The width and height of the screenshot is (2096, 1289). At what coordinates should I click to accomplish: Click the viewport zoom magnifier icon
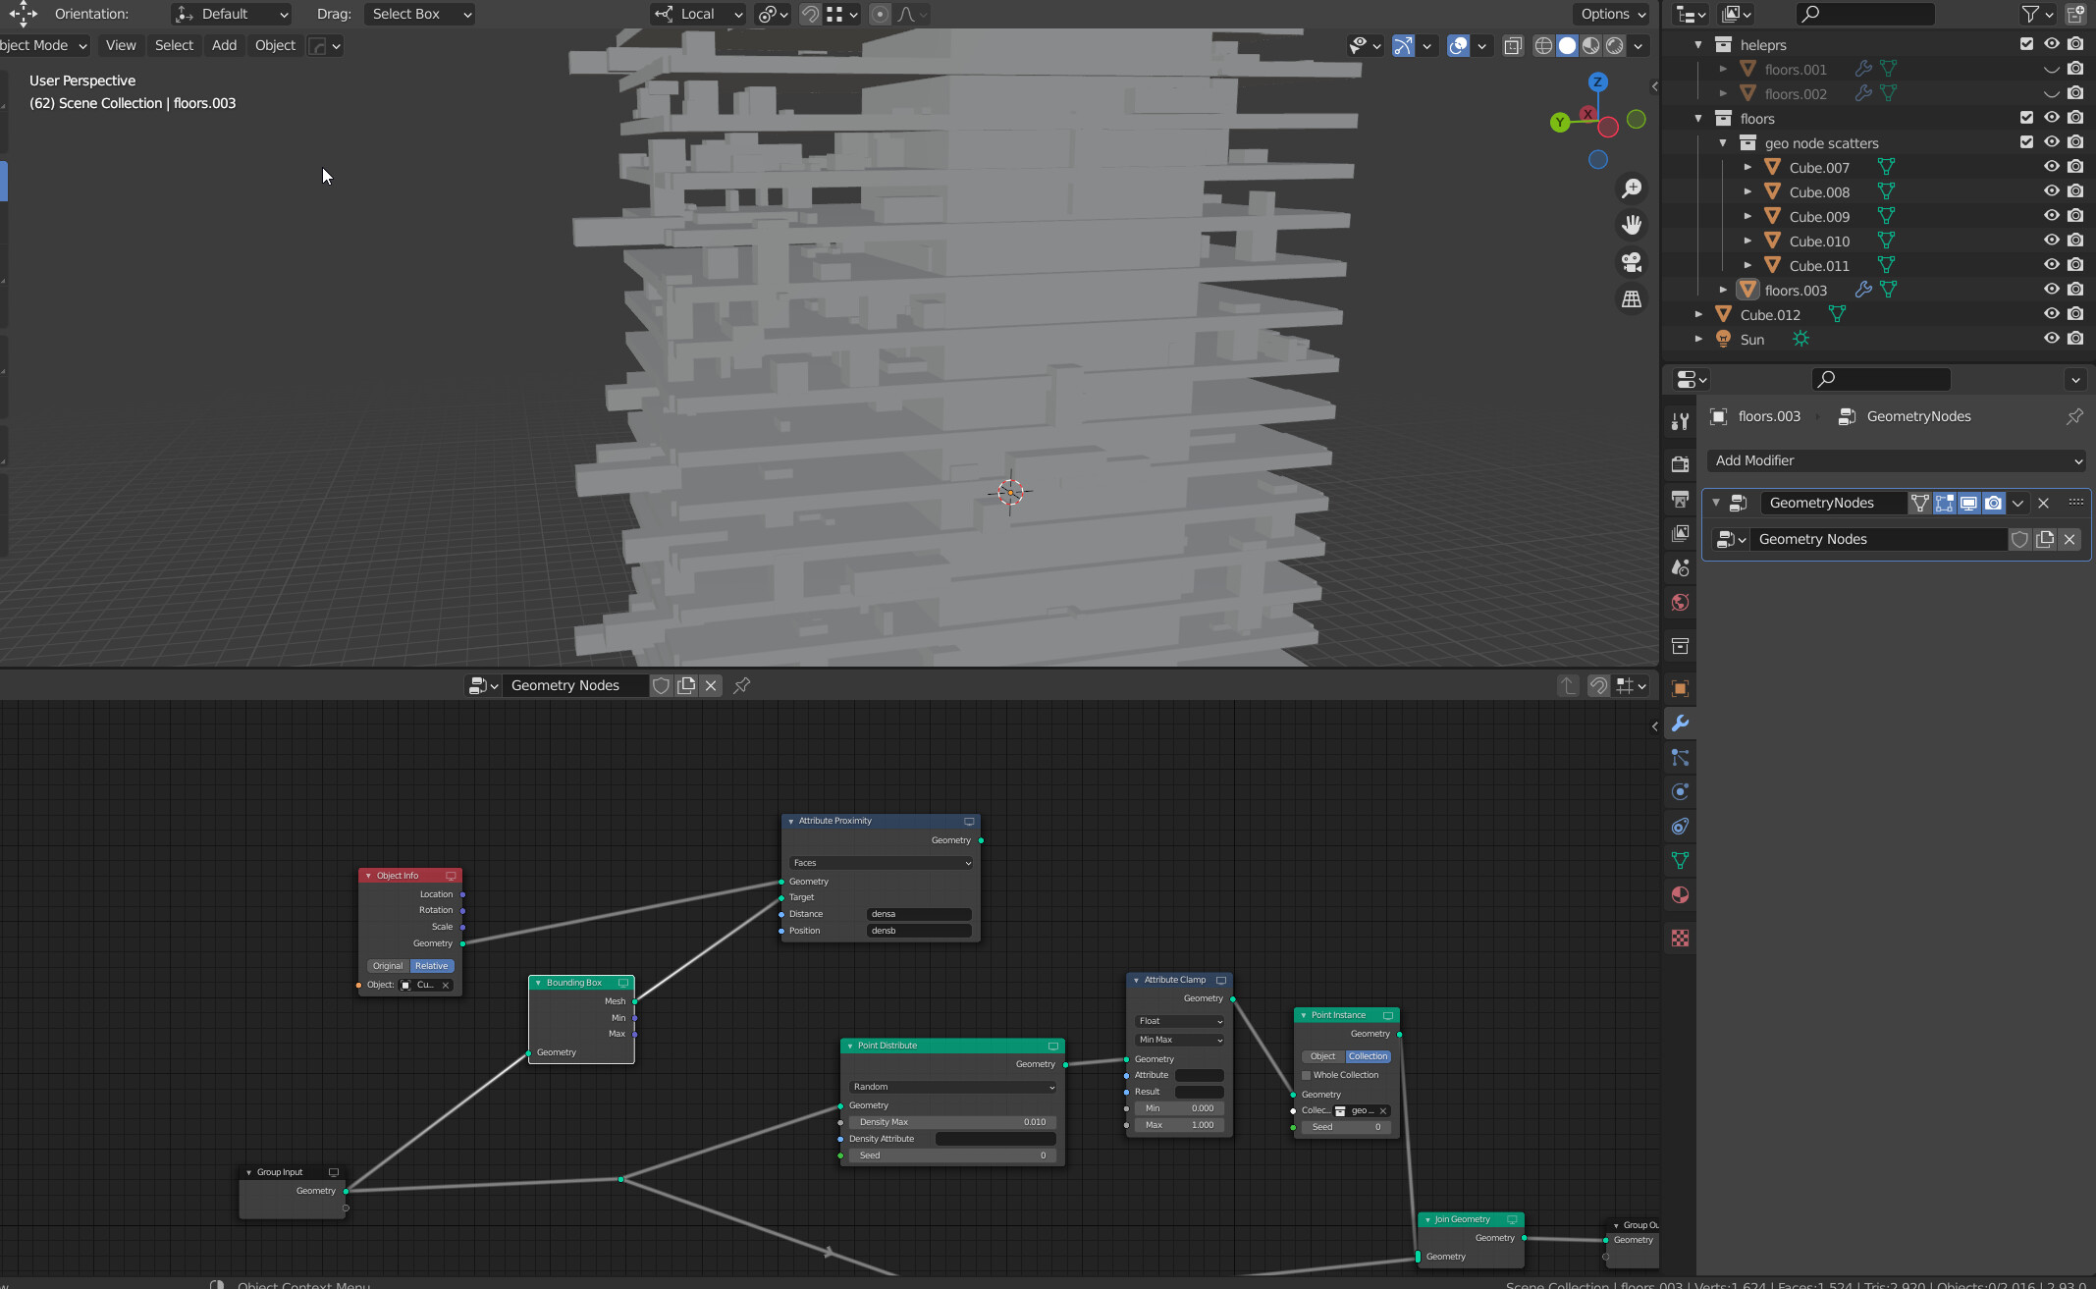1632,188
